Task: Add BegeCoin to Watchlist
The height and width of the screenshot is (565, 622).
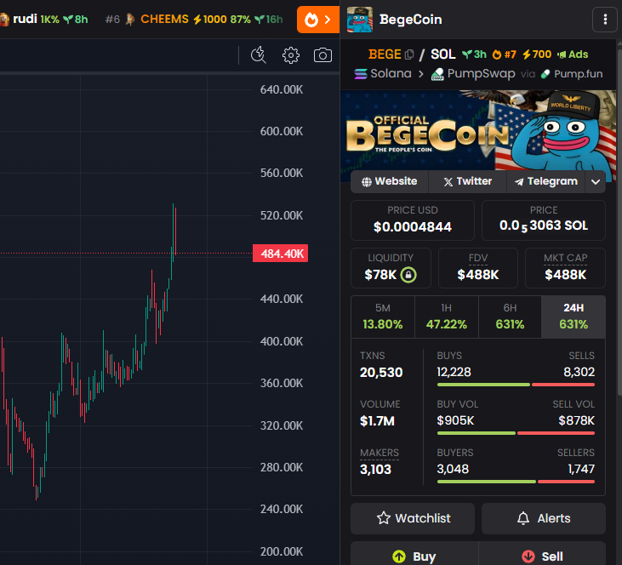Action: [x=413, y=518]
